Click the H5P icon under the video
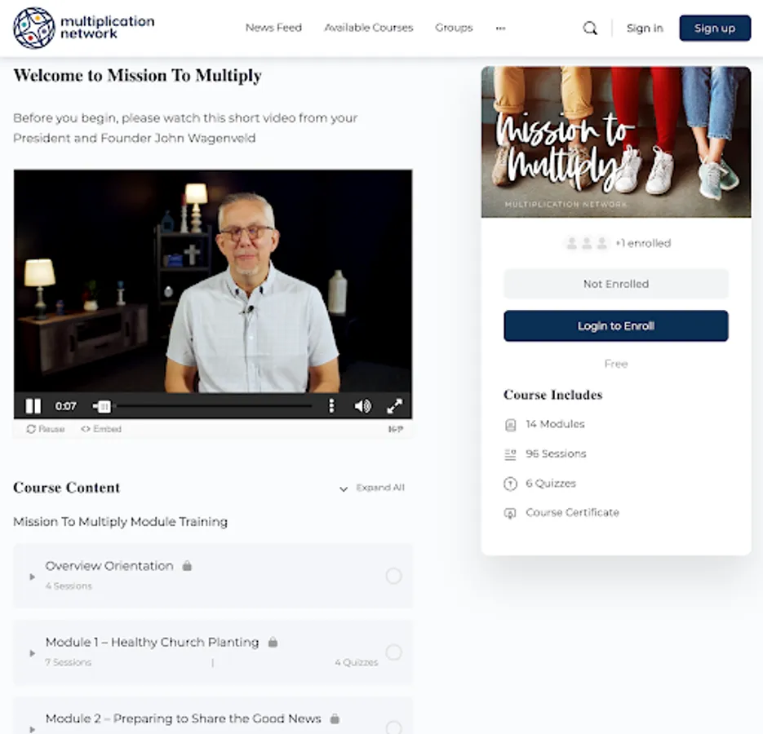This screenshot has width=763, height=734. (x=396, y=428)
